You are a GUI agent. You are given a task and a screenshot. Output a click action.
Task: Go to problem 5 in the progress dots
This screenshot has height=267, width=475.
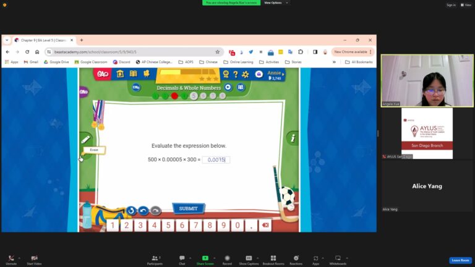coord(194,96)
